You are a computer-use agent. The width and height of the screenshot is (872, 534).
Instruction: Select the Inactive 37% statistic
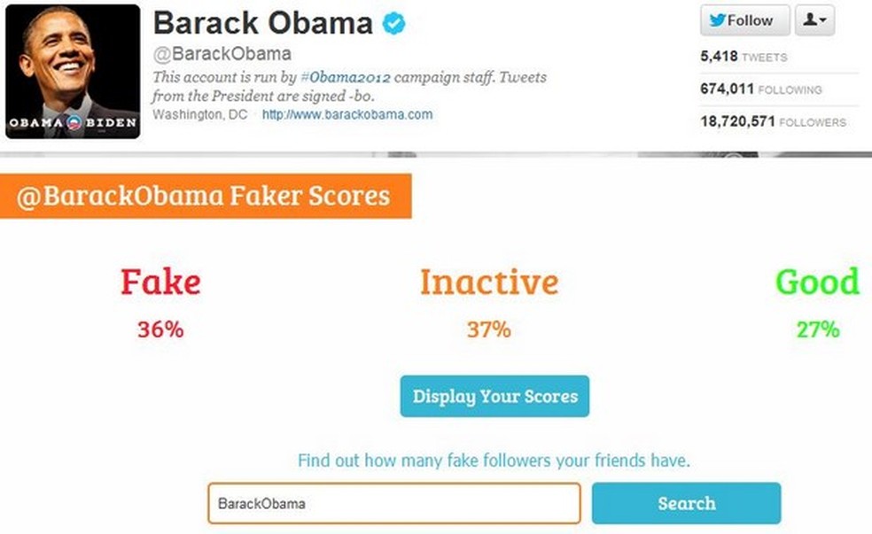(488, 330)
